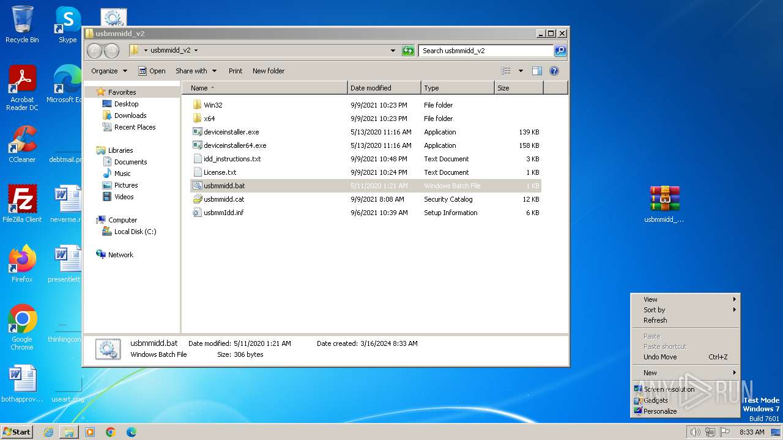Select the CCleaner desktop icon
This screenshot has height=440, width=783.
[x=22, y=144]
